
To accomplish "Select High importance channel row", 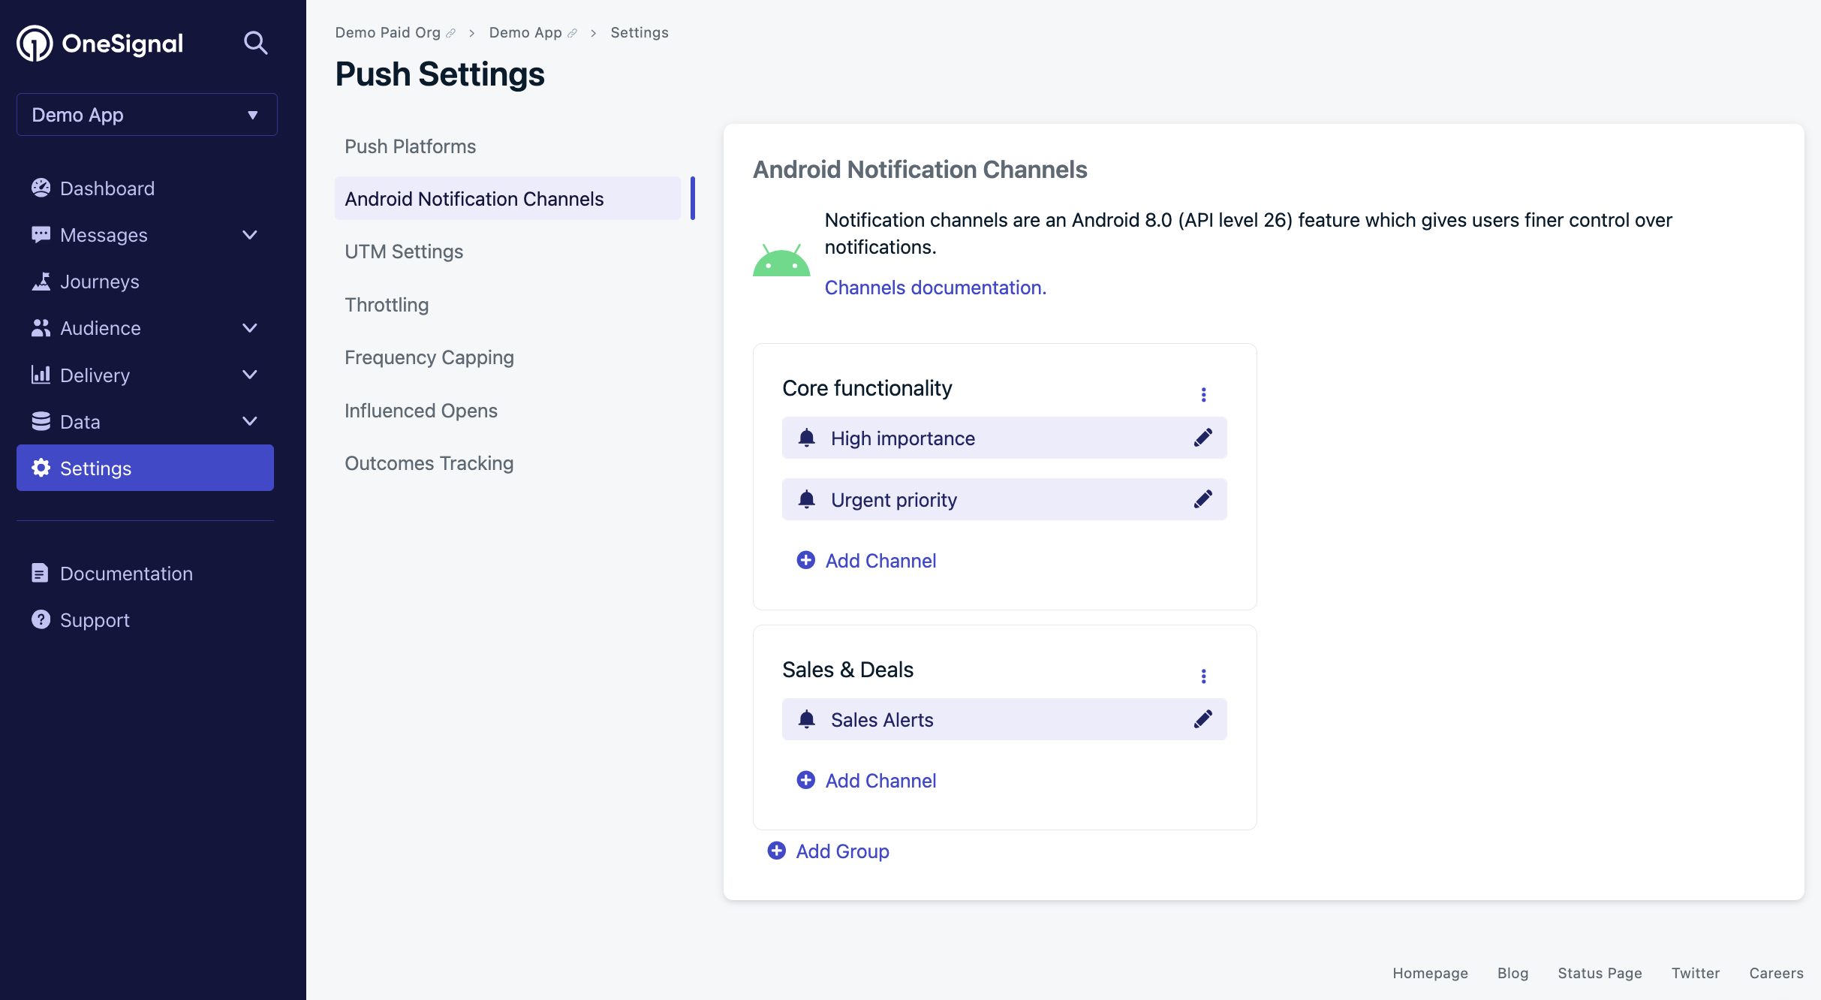I will tap(1004, 438).
